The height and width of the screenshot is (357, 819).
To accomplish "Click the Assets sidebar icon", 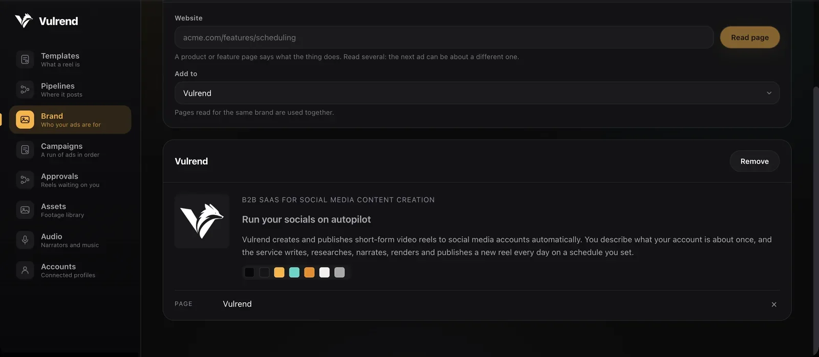I will tap(25, 210).
